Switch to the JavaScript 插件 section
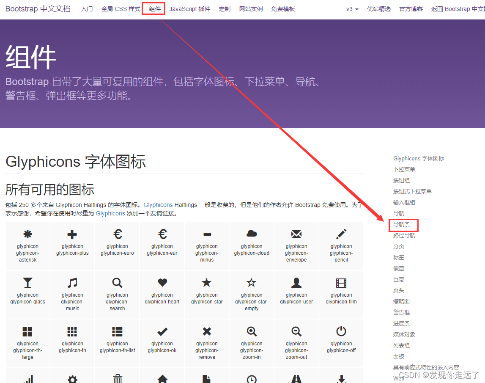Screen dimensions: 485x383 click(189, 8)
